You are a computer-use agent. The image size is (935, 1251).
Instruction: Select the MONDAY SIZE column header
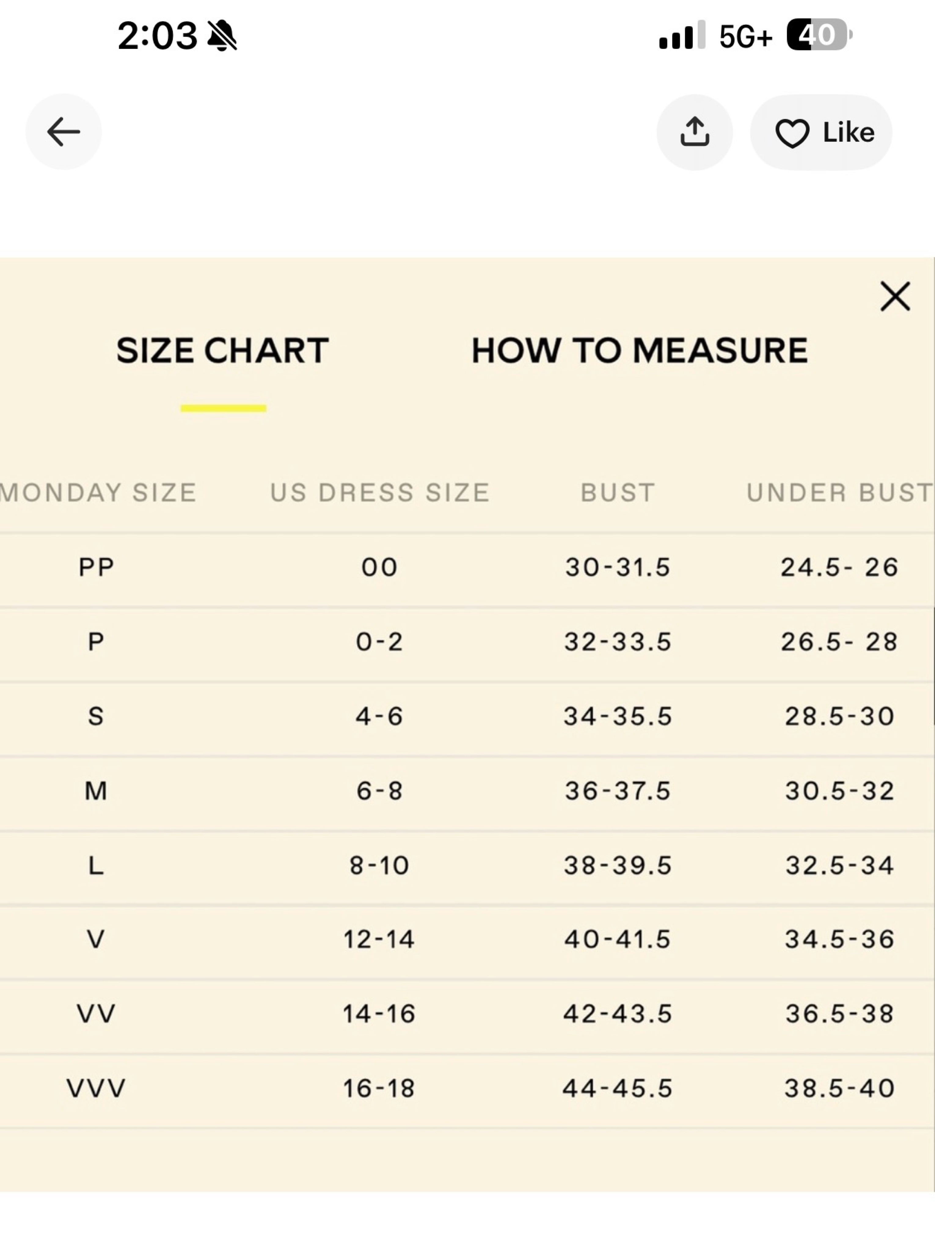point(97,493)
